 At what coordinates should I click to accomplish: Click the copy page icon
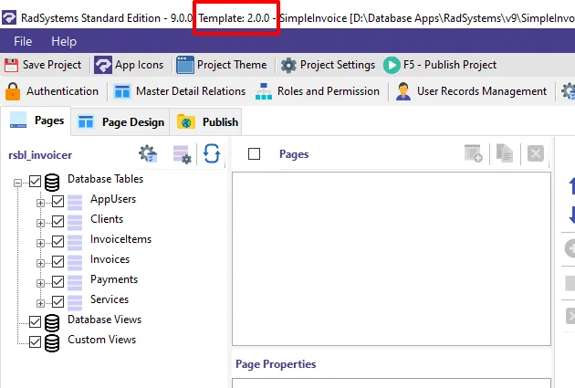click(505, 153)
